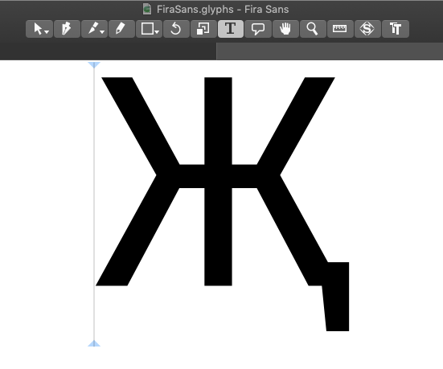Activate the double-T toolbar tool

(x=396, y=29)
